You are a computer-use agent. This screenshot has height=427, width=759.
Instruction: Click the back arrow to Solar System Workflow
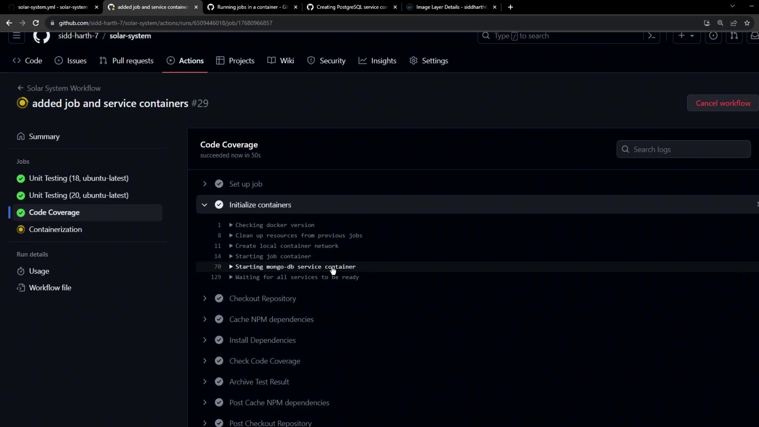click(x=21, y=88)
